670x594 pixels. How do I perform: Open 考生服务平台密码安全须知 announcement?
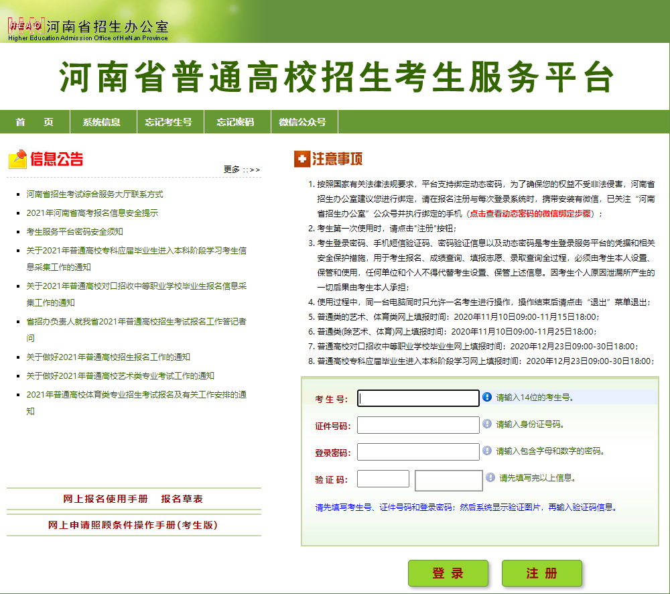pyautogui.click(x=74, y=231)
